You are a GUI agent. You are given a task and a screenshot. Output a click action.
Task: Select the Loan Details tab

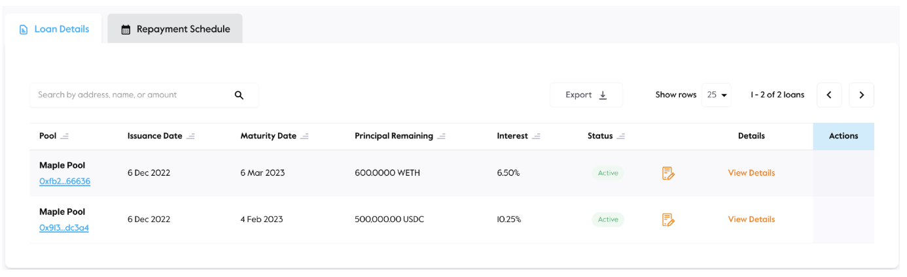(x=54, y=29)
